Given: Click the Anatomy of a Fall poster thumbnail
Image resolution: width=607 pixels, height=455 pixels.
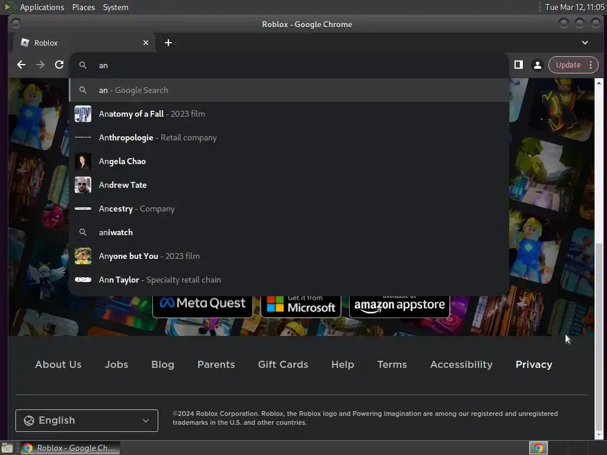Looking at the screenshot, I should [83, 114].
